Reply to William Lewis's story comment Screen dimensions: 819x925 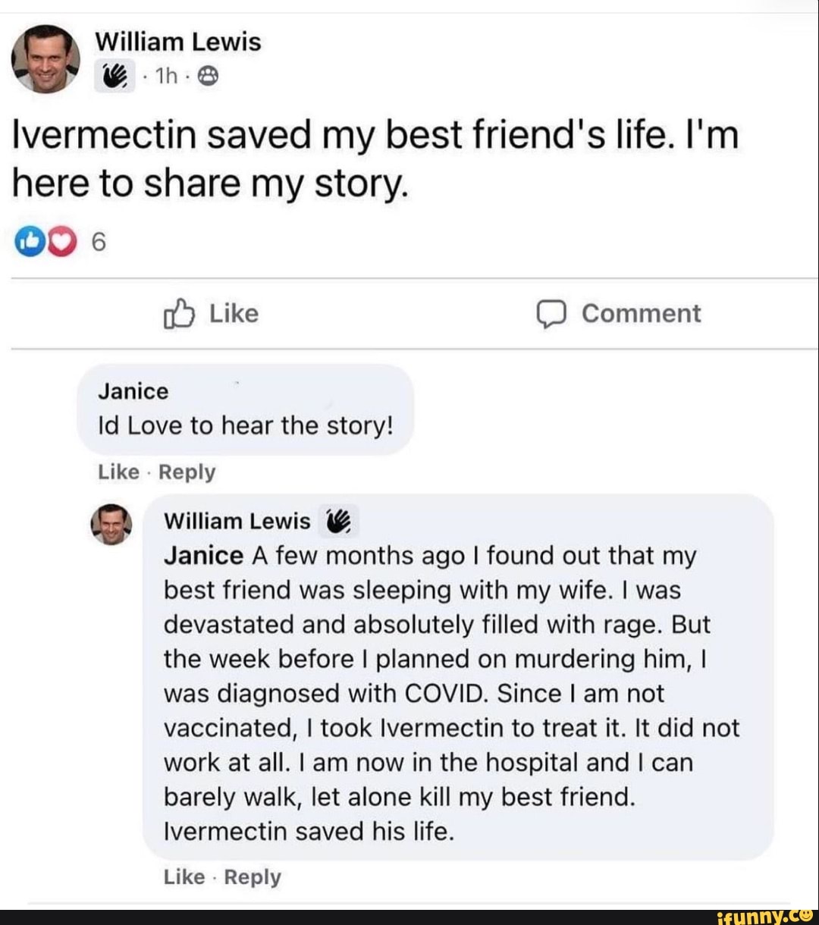pos(253,877)
